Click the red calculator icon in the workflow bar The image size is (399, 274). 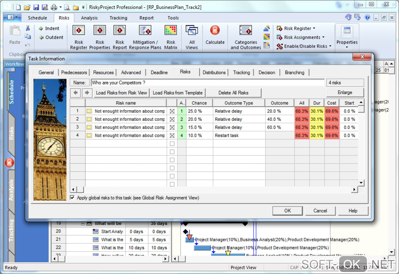pos(9,163)
